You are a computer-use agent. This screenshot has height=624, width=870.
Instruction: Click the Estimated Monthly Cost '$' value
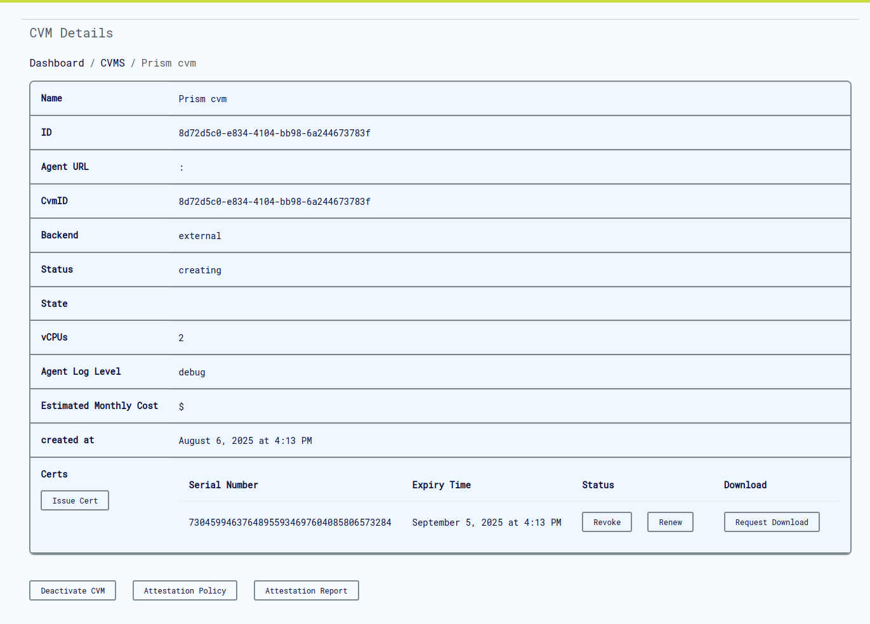click(181, 406)
